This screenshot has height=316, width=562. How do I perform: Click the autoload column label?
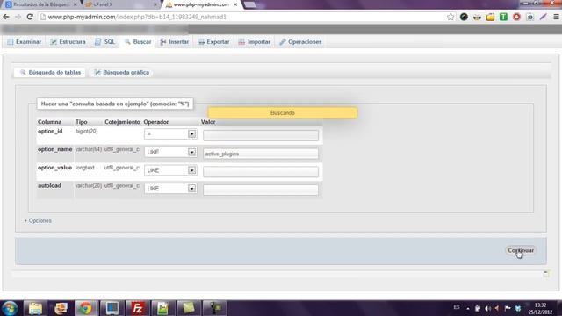click(49, 185)
